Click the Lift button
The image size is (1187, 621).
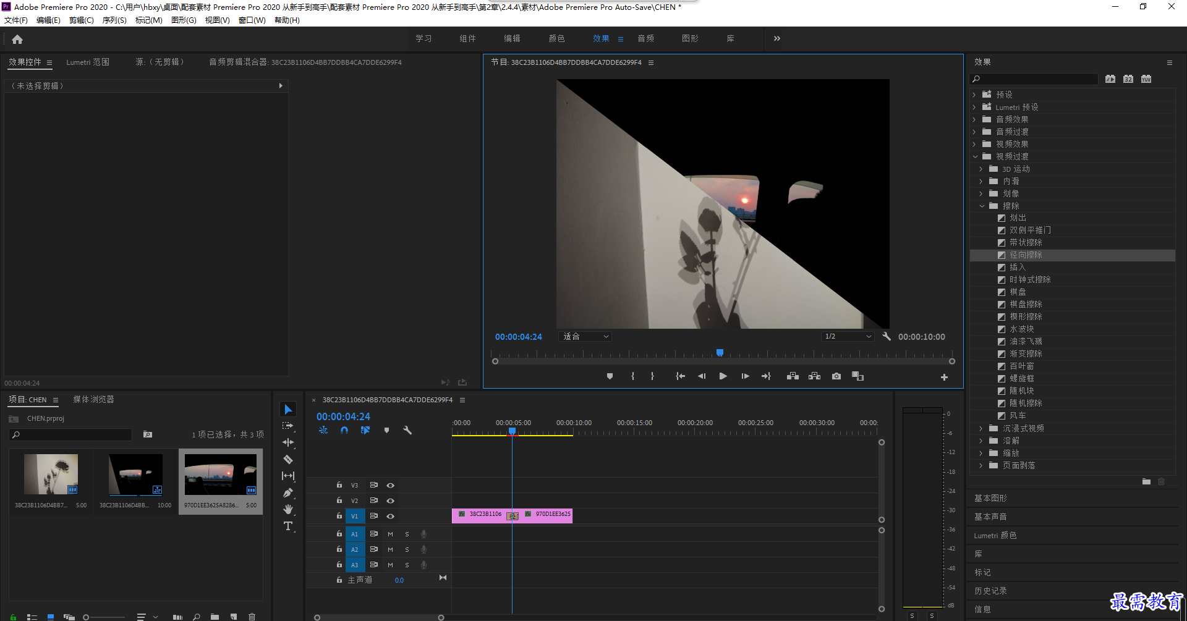click(793, 376)
